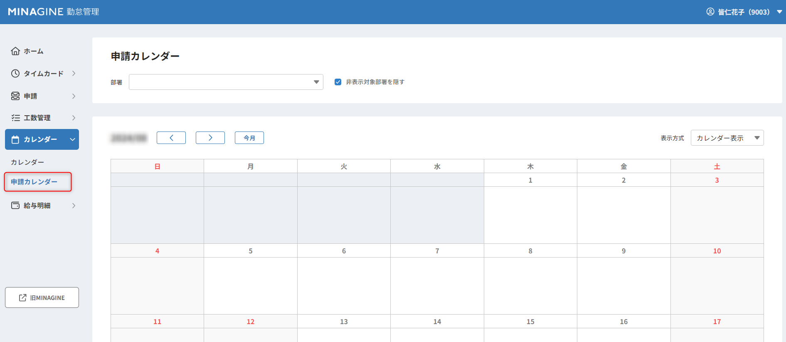Select day 14 in calendar
Image resolution: width=786 pixels, height=342 pixels.
pyautogui.click(x=437, y=322)
